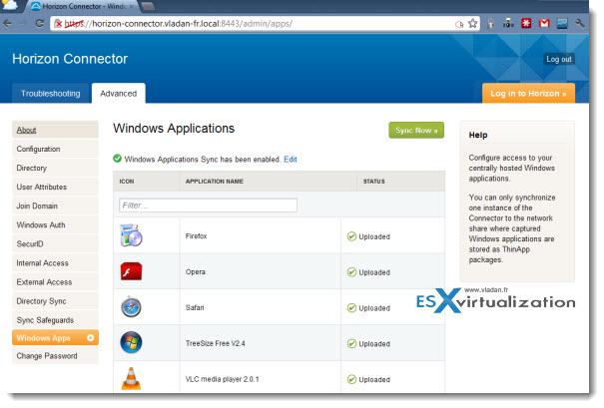The height and width of the screenshot is (408, 604).
Task: Click the Opera application icon
Action: 132,271
